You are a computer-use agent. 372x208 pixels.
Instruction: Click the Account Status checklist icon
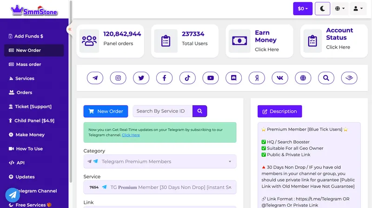[x=312, y=41]
